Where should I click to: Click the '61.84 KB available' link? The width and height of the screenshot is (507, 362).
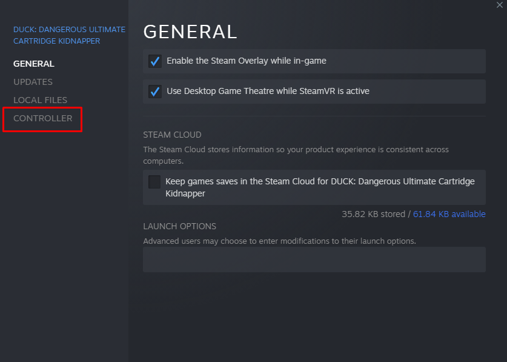point(449,214)
